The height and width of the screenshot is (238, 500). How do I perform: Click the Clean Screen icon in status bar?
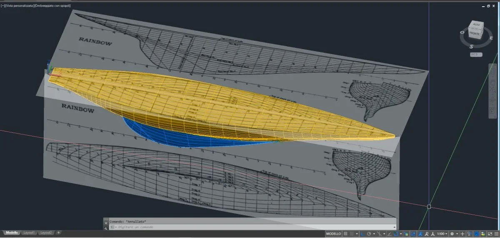pyautogui.click(x=489, y=234)
